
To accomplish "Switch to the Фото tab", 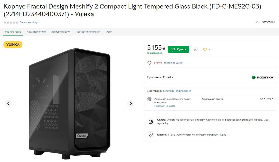I will coord(109,32).
